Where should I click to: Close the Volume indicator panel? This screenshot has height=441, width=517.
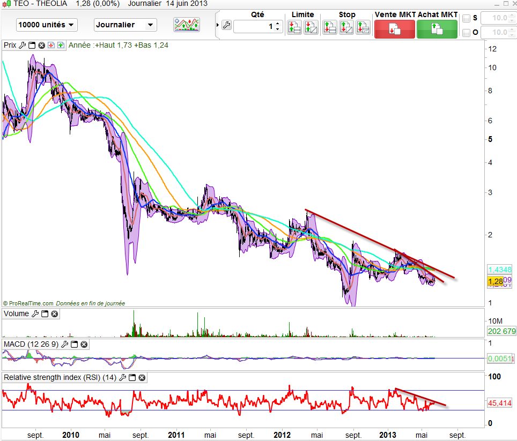pyautogui.click(x=54, y=314)
